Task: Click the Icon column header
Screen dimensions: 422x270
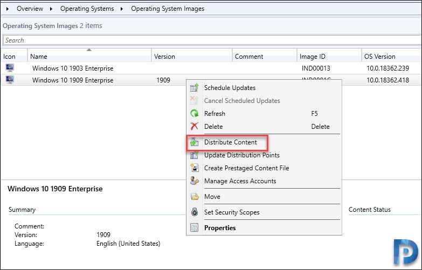Action: (13, 56)
